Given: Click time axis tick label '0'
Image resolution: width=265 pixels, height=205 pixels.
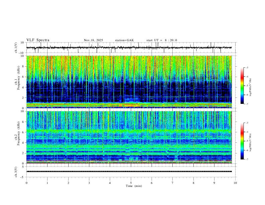Looking at the screenshot, I should coord(26,183).
